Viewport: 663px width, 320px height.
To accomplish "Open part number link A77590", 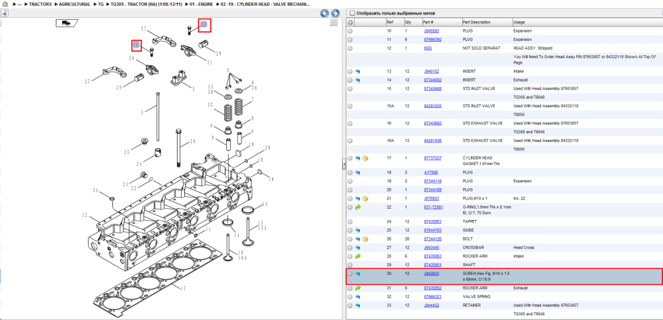I will (x=430, y=172).
